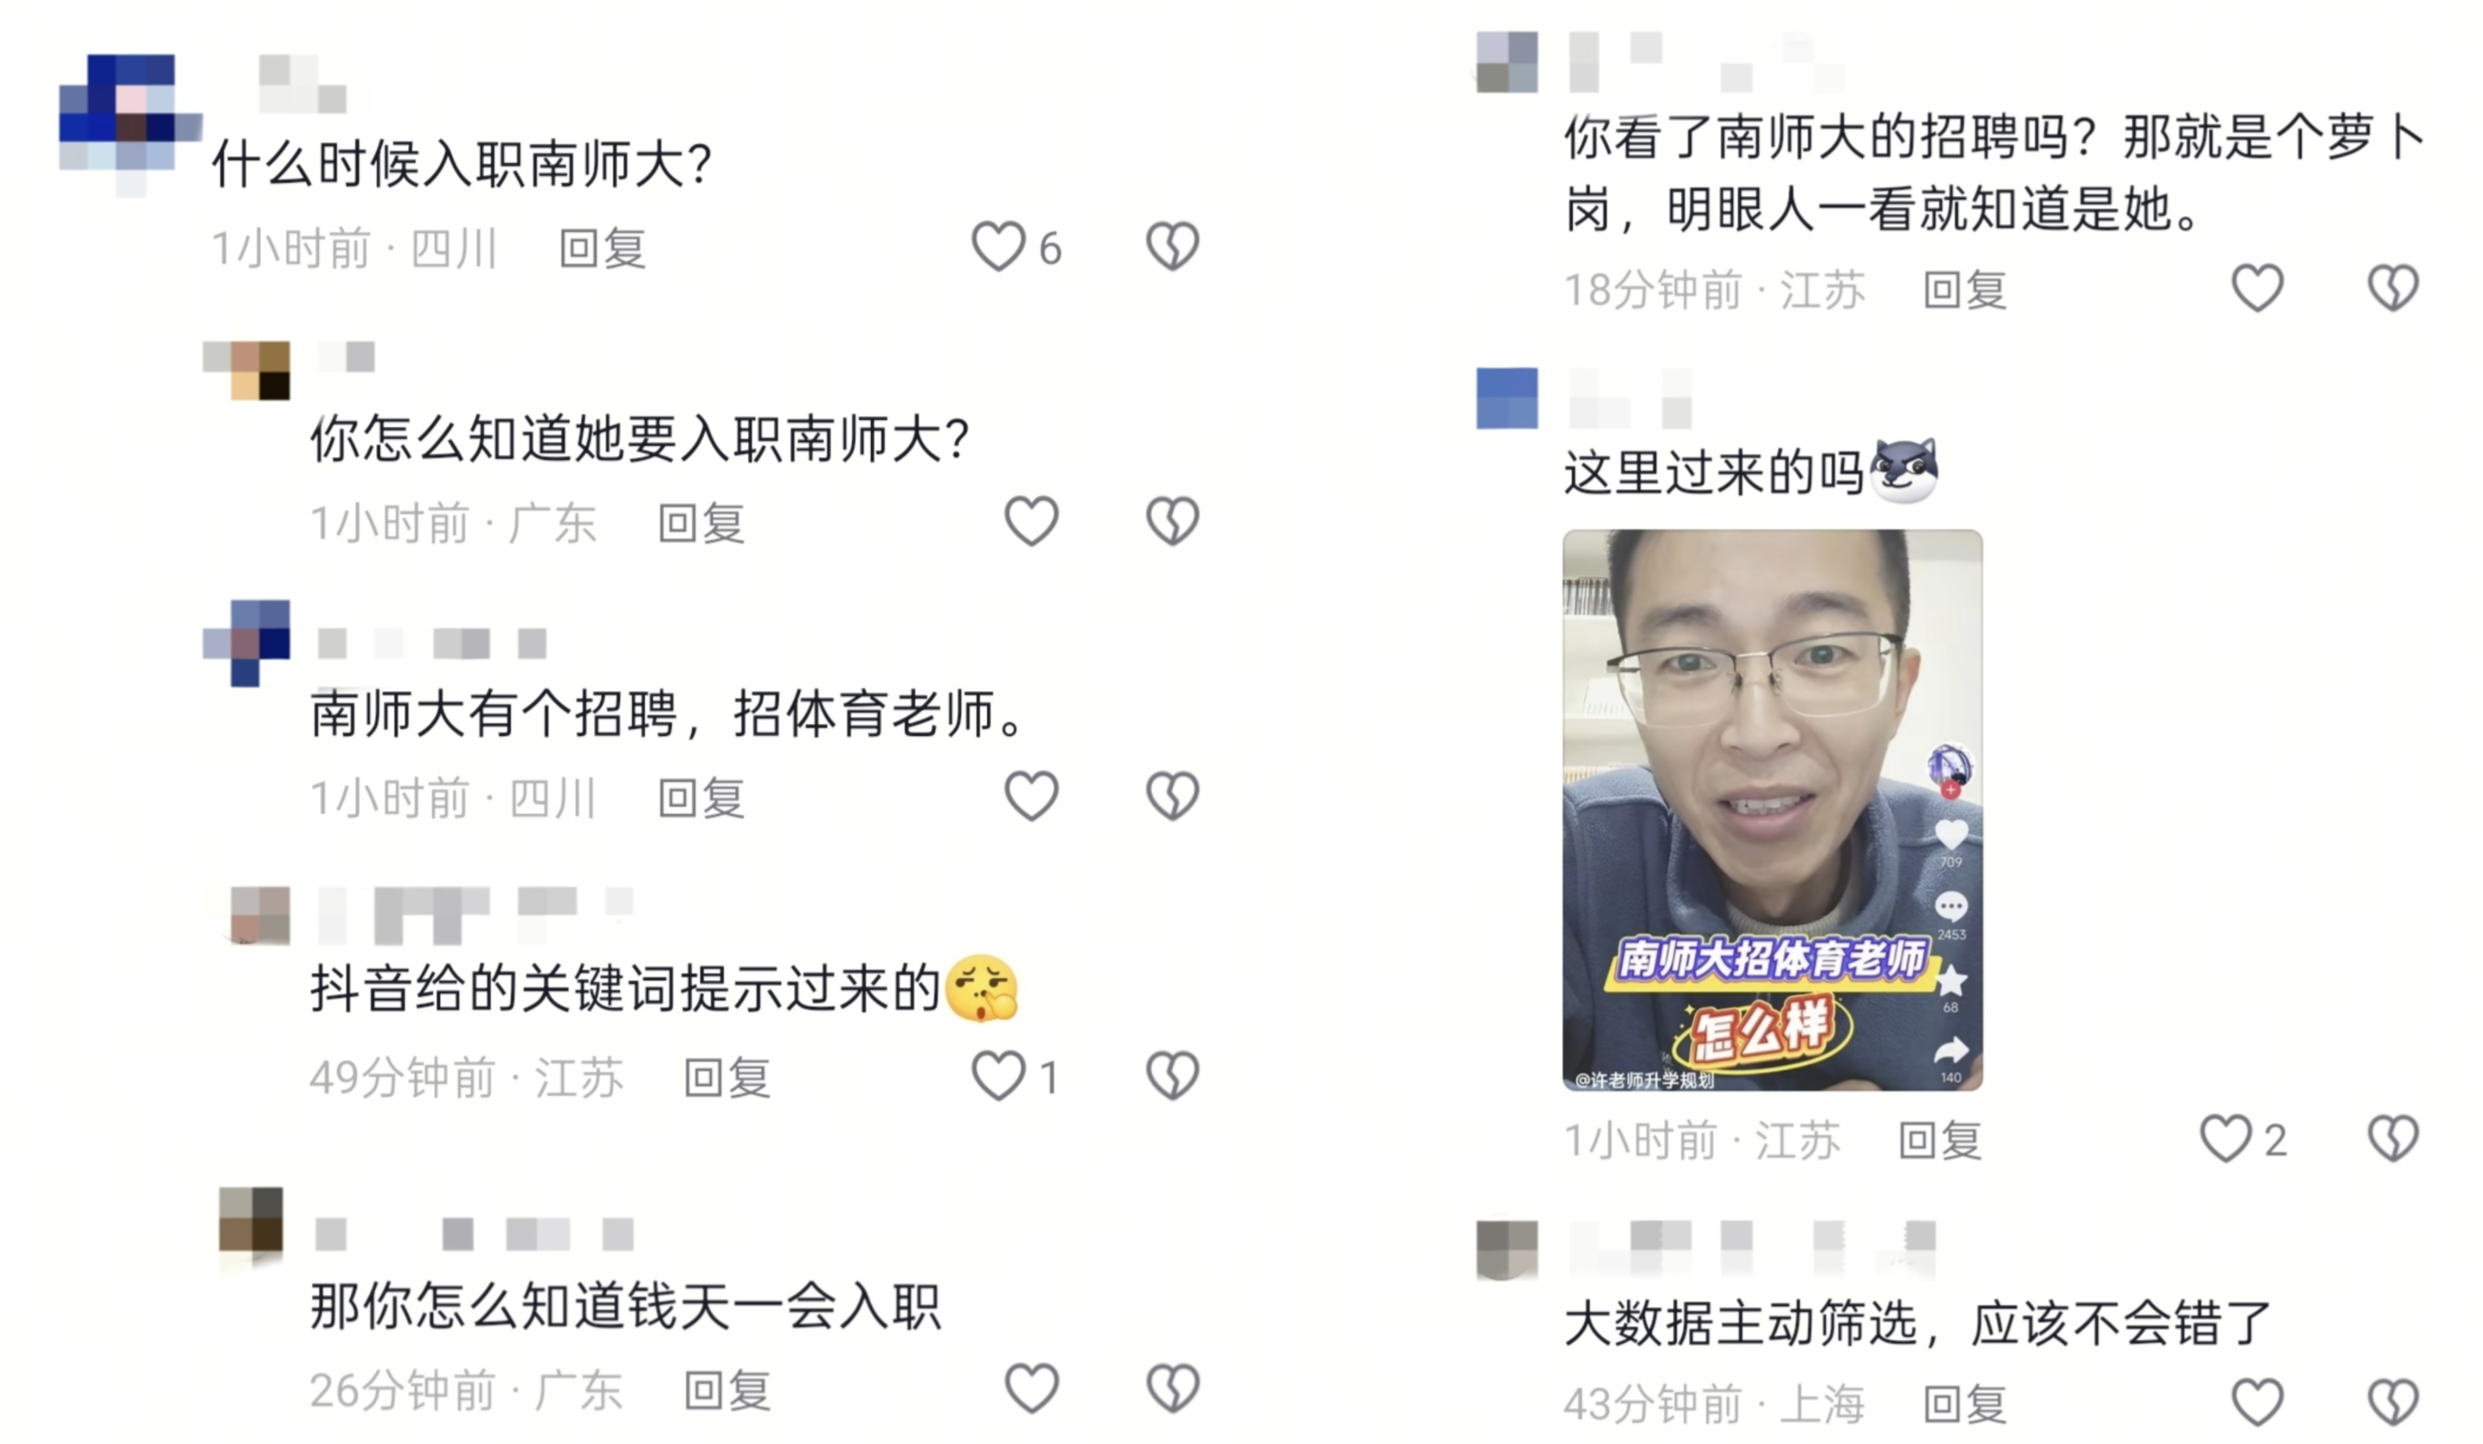
Task: Like the '大数据主动筛选，应该不会错了' comment
Action: (2257, 1403)
